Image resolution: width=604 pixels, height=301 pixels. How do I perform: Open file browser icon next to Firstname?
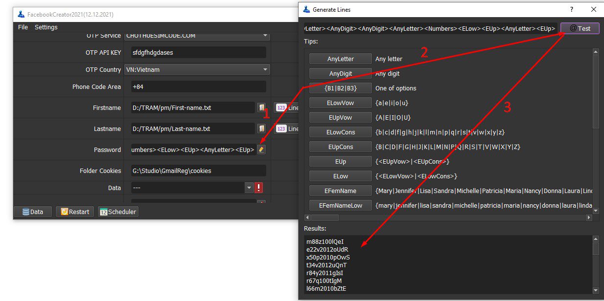261,107
